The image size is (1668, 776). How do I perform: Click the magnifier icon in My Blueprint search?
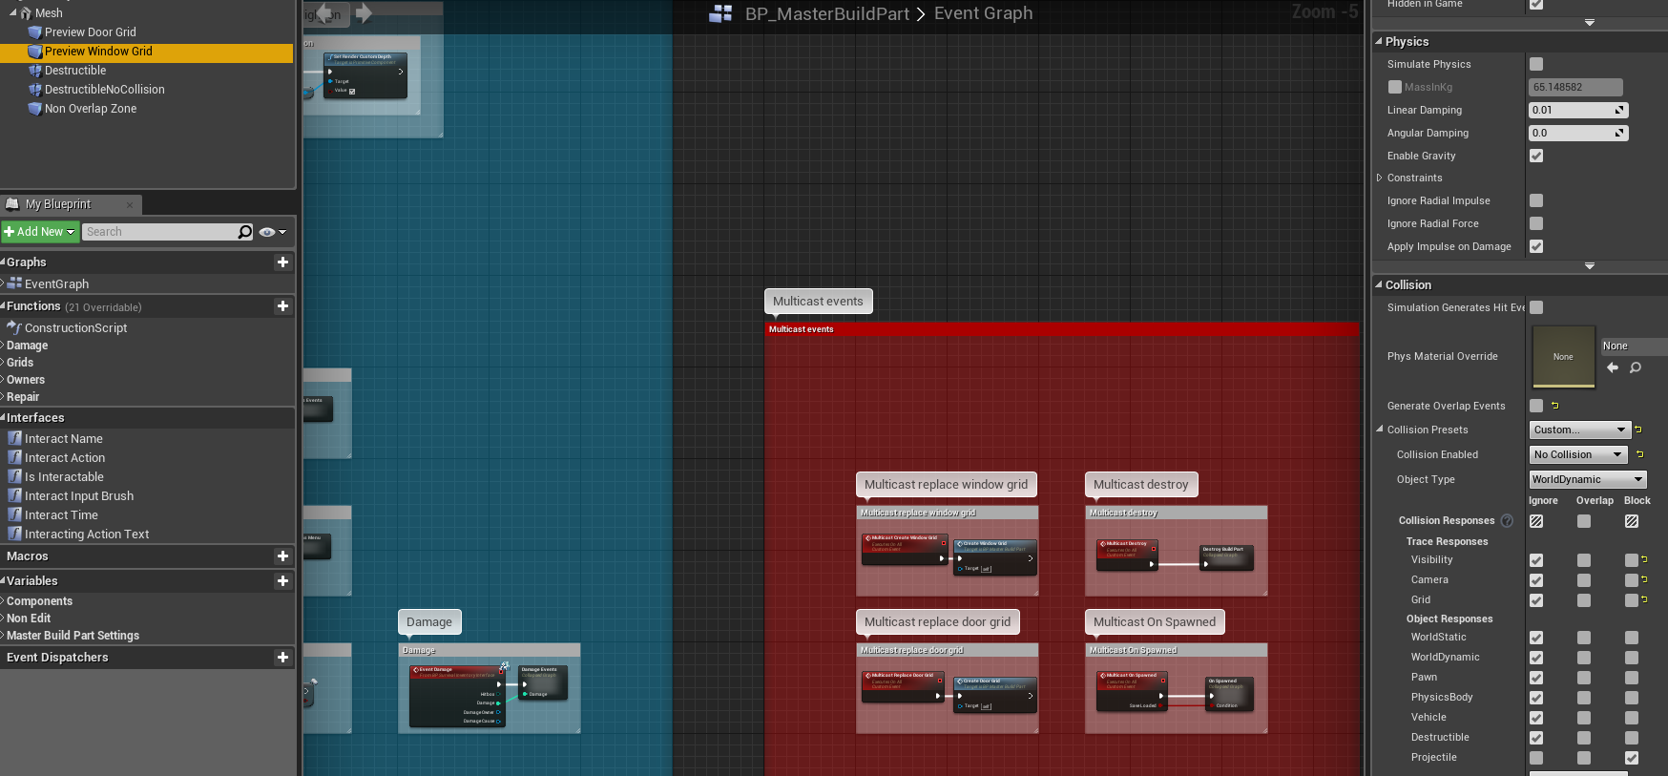pyautogui.click(x=245, y=232)
